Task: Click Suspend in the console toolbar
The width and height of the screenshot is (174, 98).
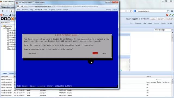Action: tap(52, 10)
